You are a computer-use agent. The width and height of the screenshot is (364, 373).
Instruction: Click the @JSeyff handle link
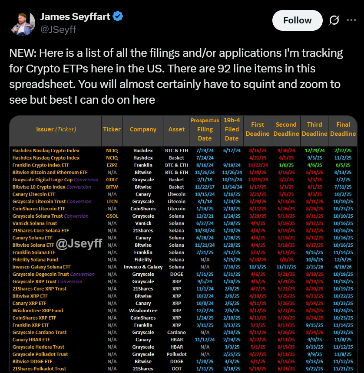click(x=59, y=29)
